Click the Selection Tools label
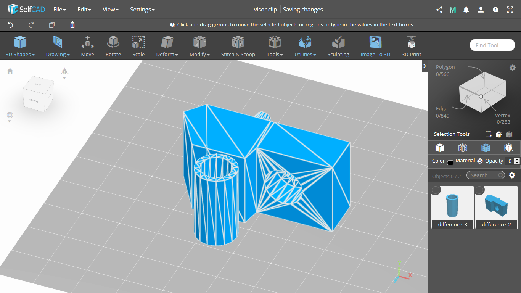The width and height of the screenshot is (521, 293). coord(452,134)
